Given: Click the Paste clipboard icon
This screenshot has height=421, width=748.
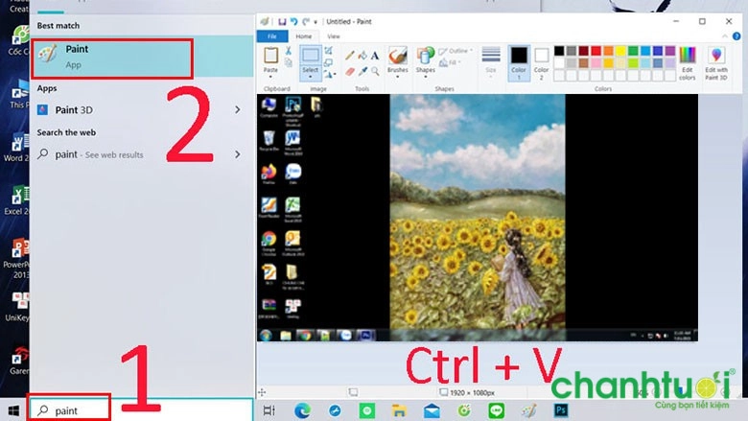Looking at the screenshot, I should [x=270, y=56].
